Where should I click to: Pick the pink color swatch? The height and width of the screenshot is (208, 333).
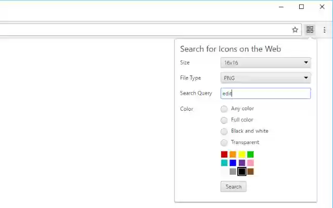pos(250,163)
